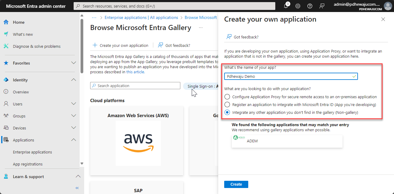Viewport: 394px width, 194px height.
Task: Open the account avatar icon
Action: (388, 6)
